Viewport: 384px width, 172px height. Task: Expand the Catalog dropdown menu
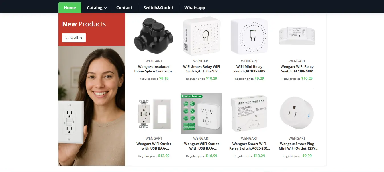point(97,8)
